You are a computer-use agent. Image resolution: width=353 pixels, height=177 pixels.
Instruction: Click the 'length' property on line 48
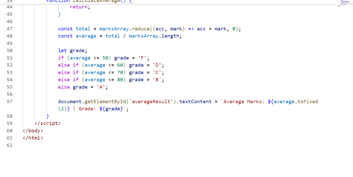(x=170, y=36)
